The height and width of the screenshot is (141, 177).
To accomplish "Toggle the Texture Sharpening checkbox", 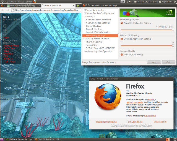I will pyautogui.click(x=122, y=55).
